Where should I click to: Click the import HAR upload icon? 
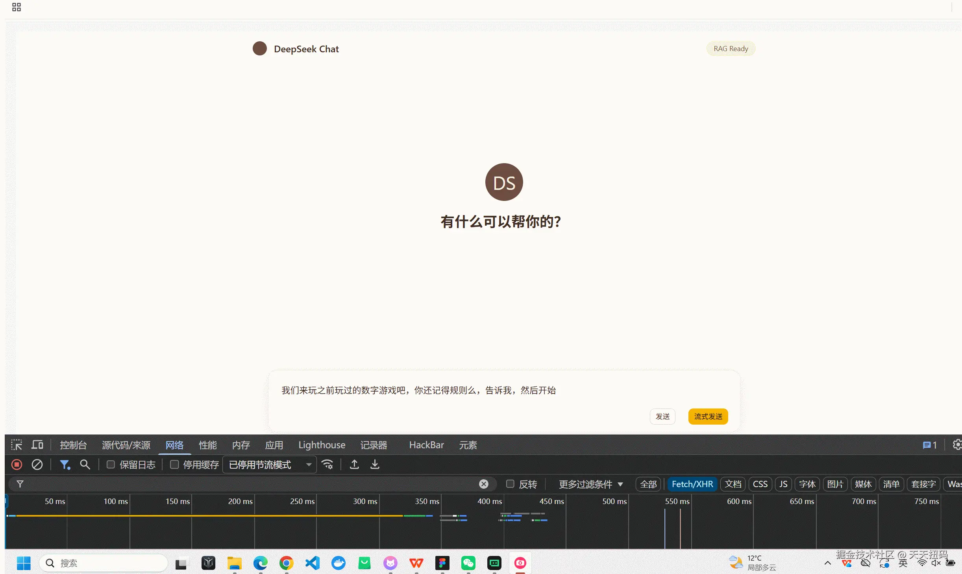[x=354, y=465]
